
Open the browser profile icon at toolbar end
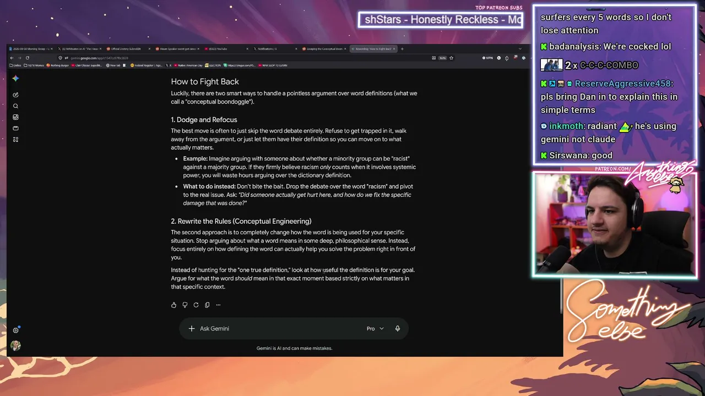tap(523, 58)
